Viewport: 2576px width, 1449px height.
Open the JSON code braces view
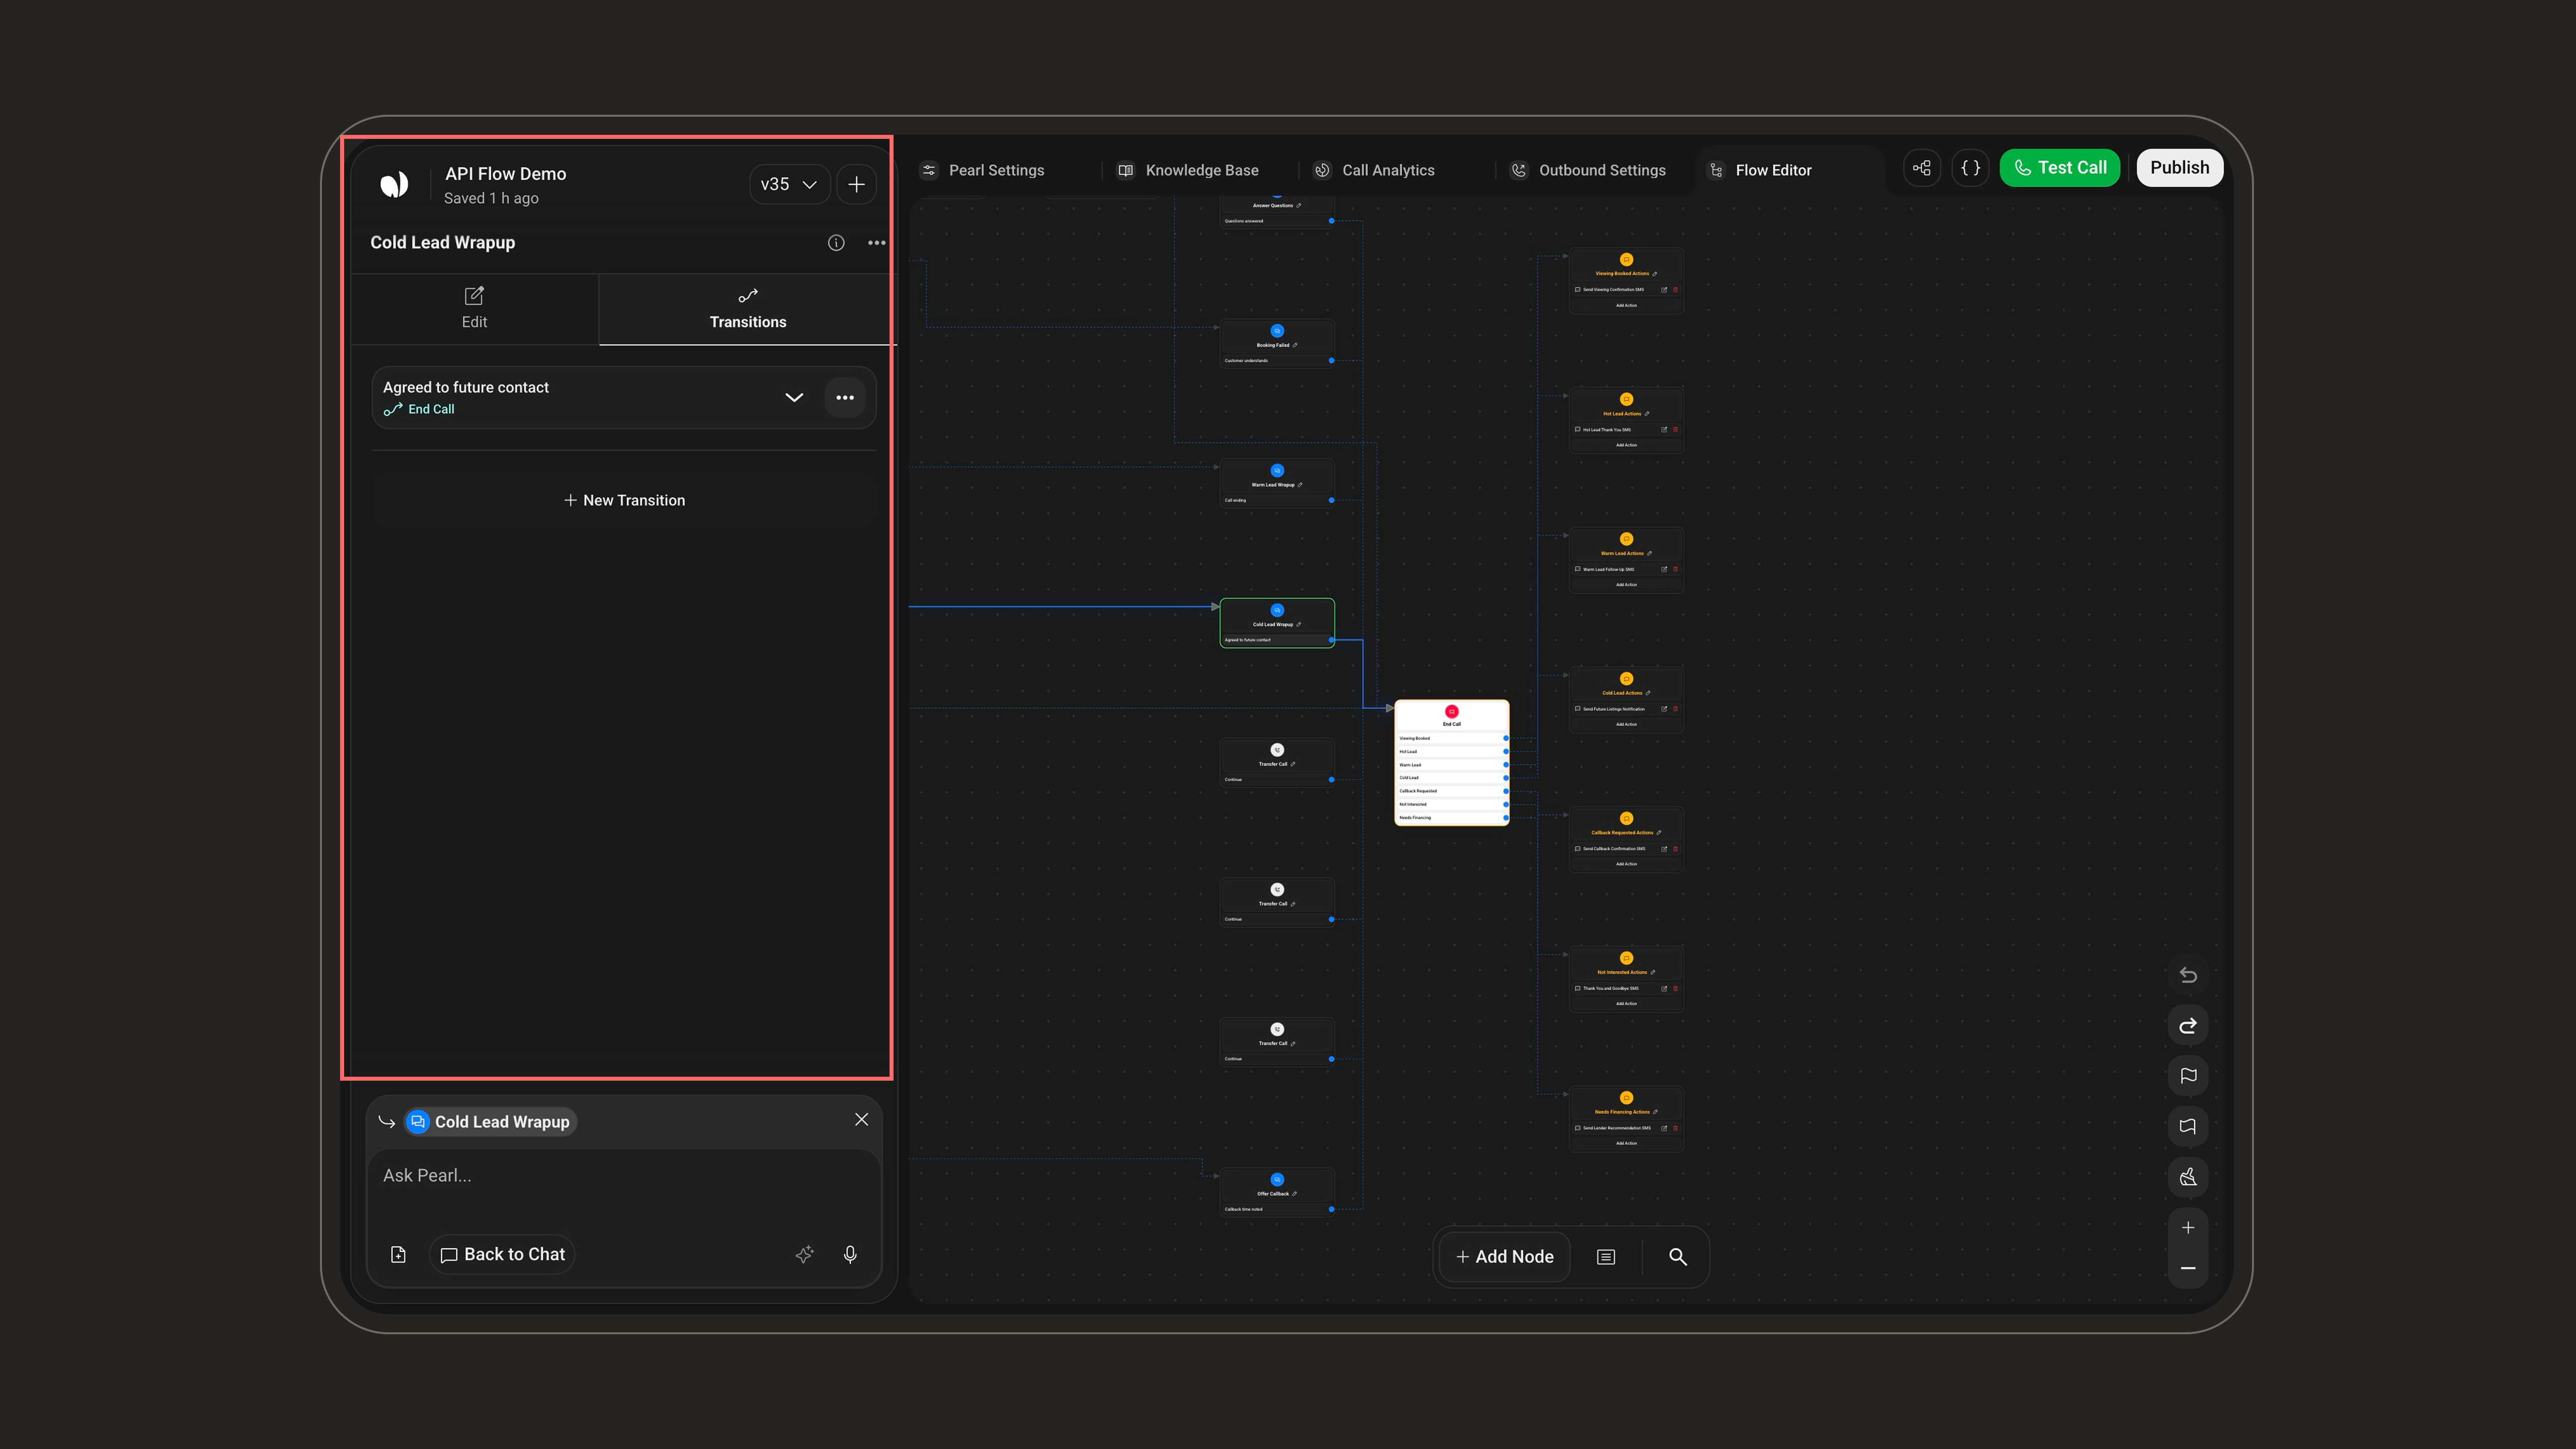coord(1970,168)
